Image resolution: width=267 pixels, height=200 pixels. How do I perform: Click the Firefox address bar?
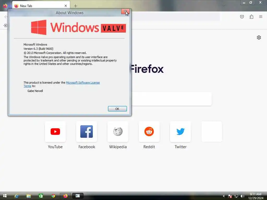pos(175,17)
